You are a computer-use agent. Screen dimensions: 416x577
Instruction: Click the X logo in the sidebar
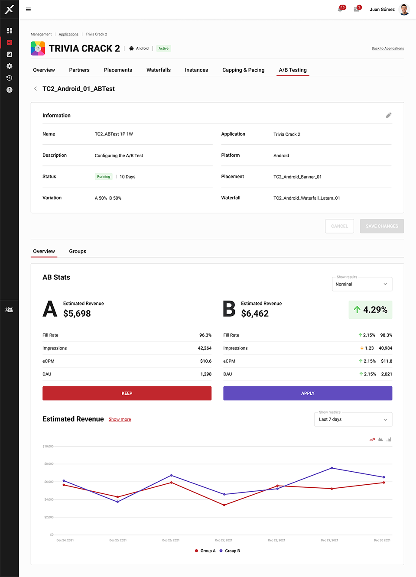click(x=10, y=9)
